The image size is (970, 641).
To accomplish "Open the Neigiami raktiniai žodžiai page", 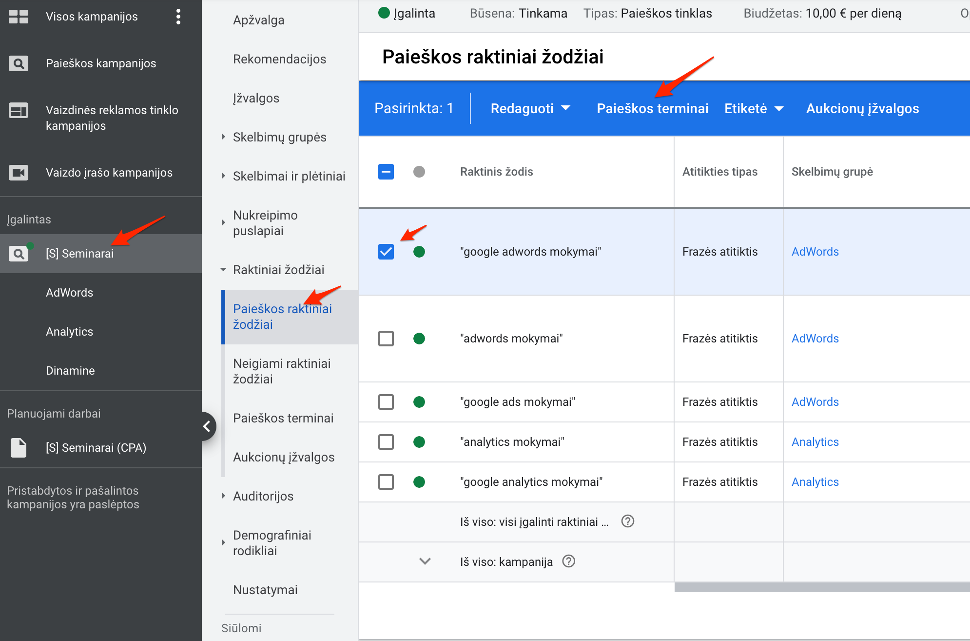I will click(x=282, y=371).
